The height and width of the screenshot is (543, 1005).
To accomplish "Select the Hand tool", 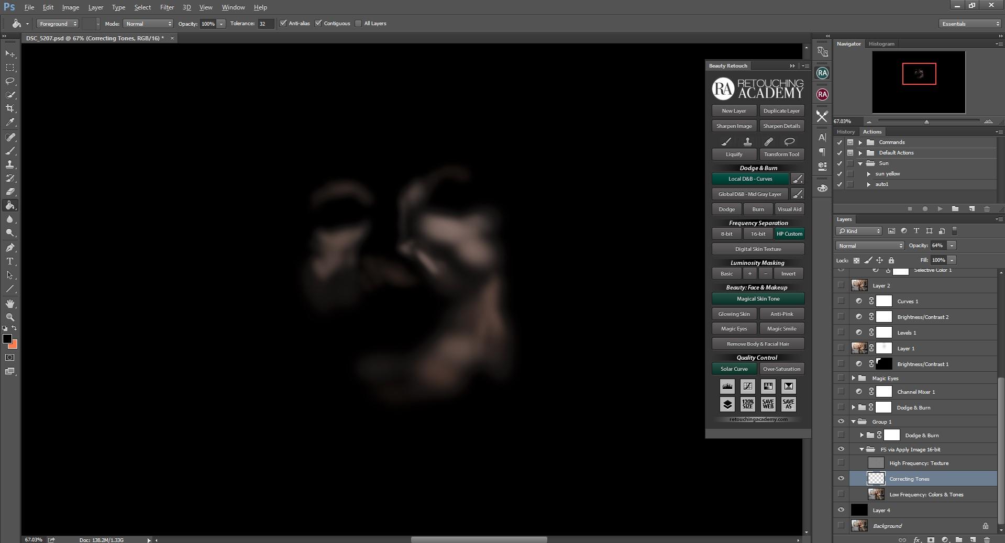I will [10, 304].
